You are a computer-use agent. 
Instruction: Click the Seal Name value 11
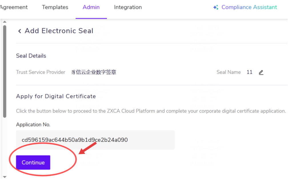coord(249,72)
